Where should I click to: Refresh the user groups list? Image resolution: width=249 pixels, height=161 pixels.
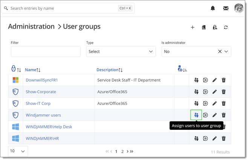tap(226, 27)
